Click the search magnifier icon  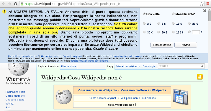pos(202,66)
